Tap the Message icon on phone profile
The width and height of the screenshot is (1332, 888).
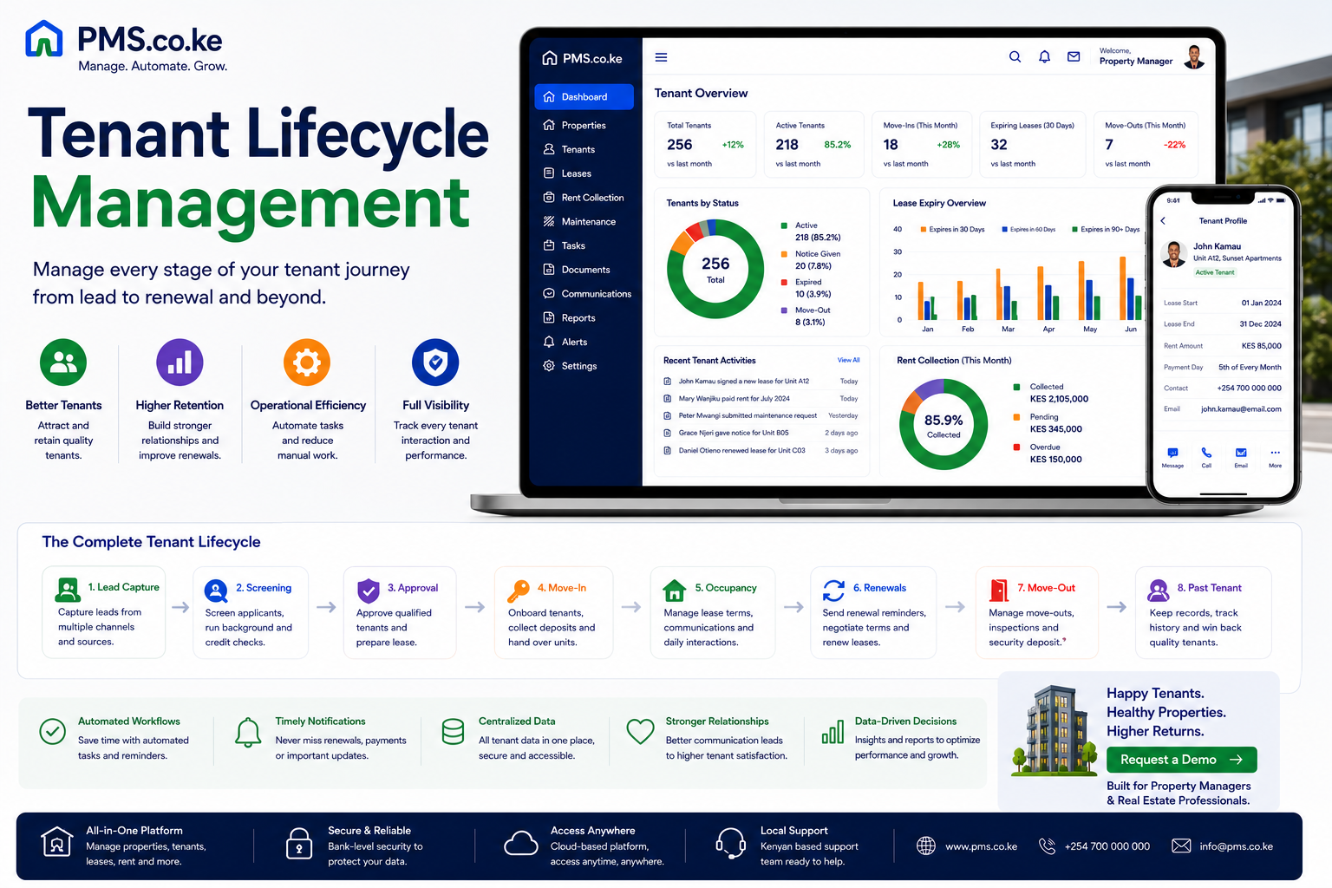pos(1172,453)
